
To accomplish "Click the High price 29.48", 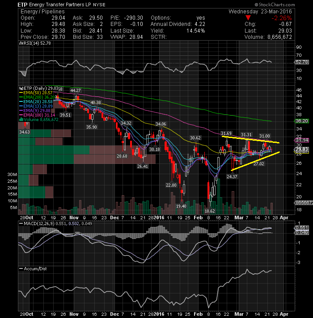I will [x=58, y=24].
